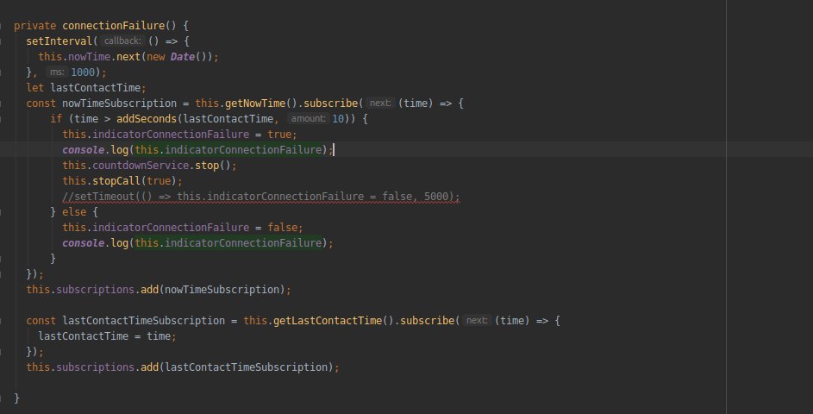Click the if keyword
The image size is (813, 414).
coord(56,119)
